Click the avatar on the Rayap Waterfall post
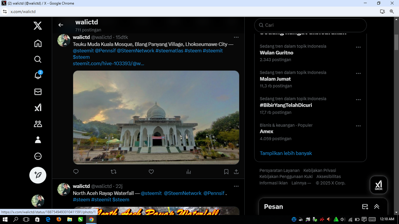 64,189
